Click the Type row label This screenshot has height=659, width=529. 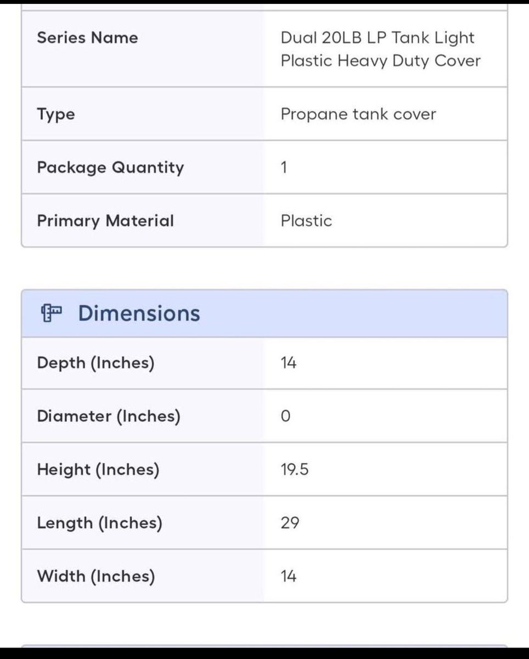(56, 114)
